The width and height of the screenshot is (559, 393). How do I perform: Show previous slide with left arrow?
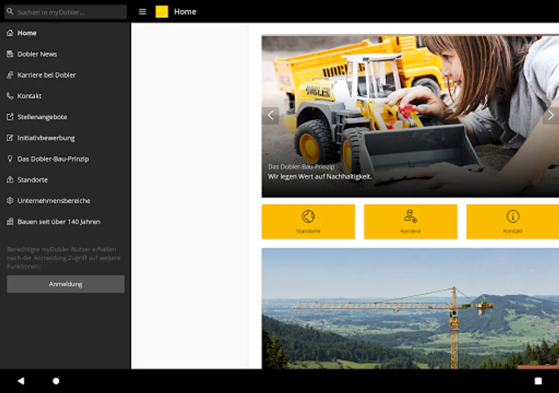(x=271, y=116)
